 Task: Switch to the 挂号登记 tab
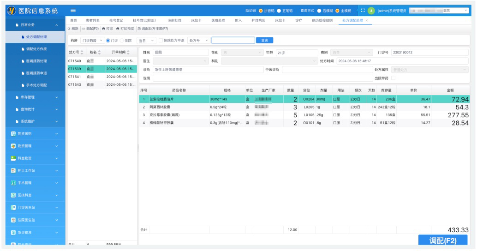[x=116, y=20]
